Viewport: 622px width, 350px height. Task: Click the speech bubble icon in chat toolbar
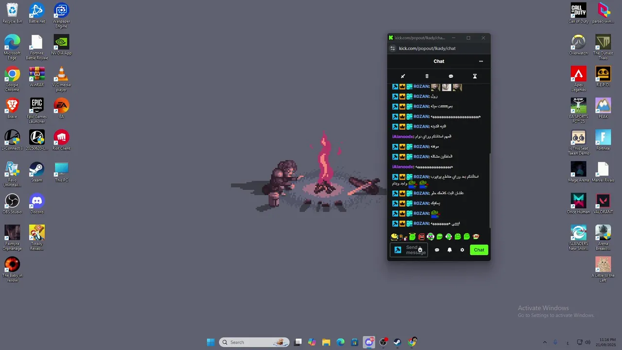pyautogui.click(x=451, y=76)
